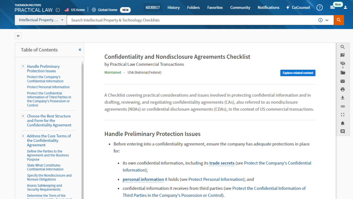
Task: Save document to folder icon
Action: [x=342, y=73]
